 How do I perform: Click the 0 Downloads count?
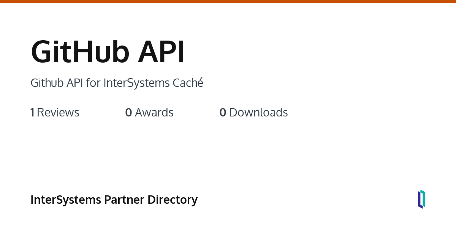(x=253, y=112)
